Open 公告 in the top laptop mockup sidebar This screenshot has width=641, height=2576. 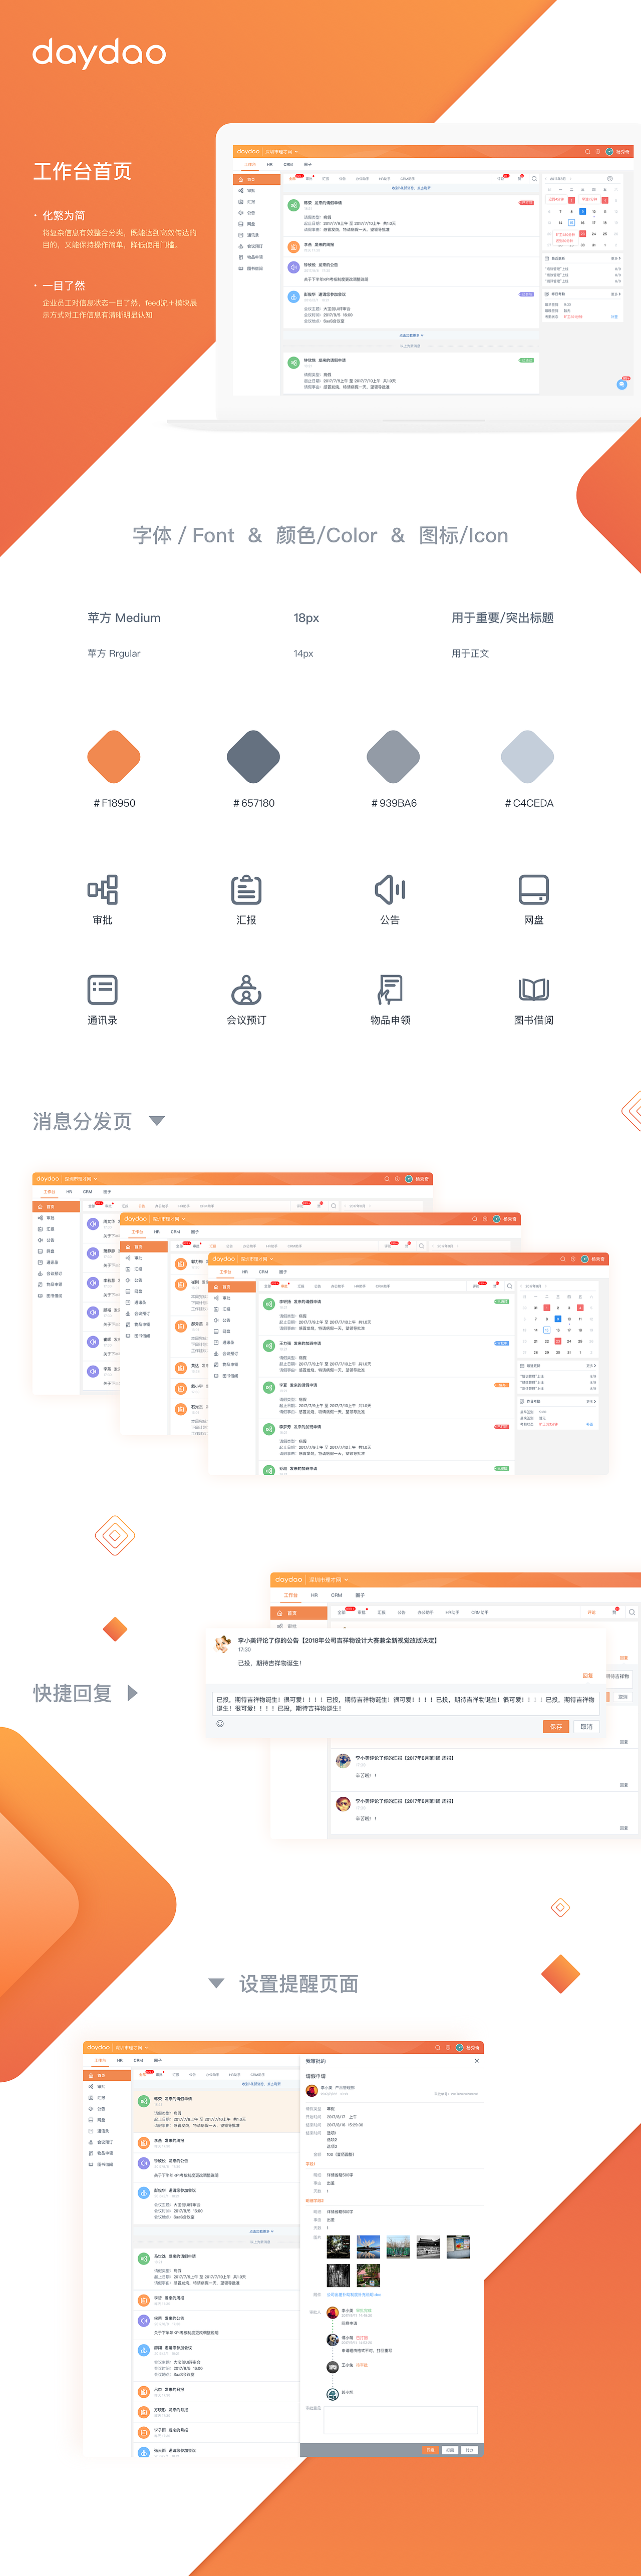point(256,213)
